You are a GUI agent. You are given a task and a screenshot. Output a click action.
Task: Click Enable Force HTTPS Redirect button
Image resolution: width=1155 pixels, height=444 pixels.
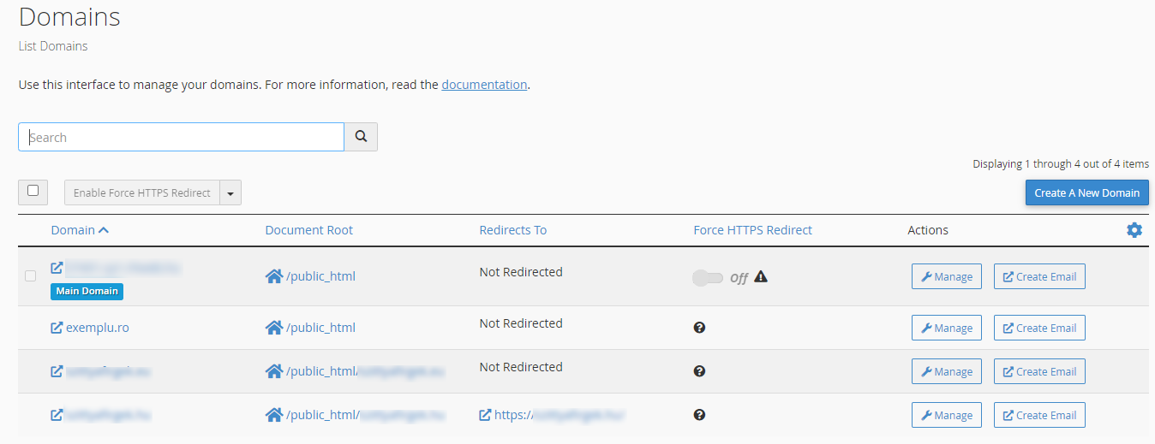[x=142, y=192]
